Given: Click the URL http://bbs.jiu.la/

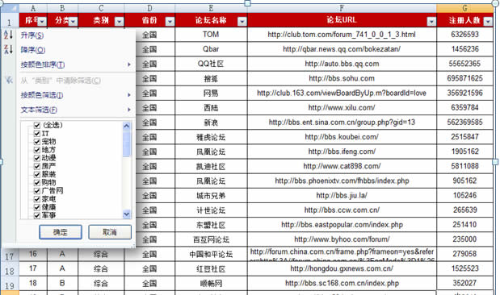Looking at the screenshot, I should pos(342,195).
